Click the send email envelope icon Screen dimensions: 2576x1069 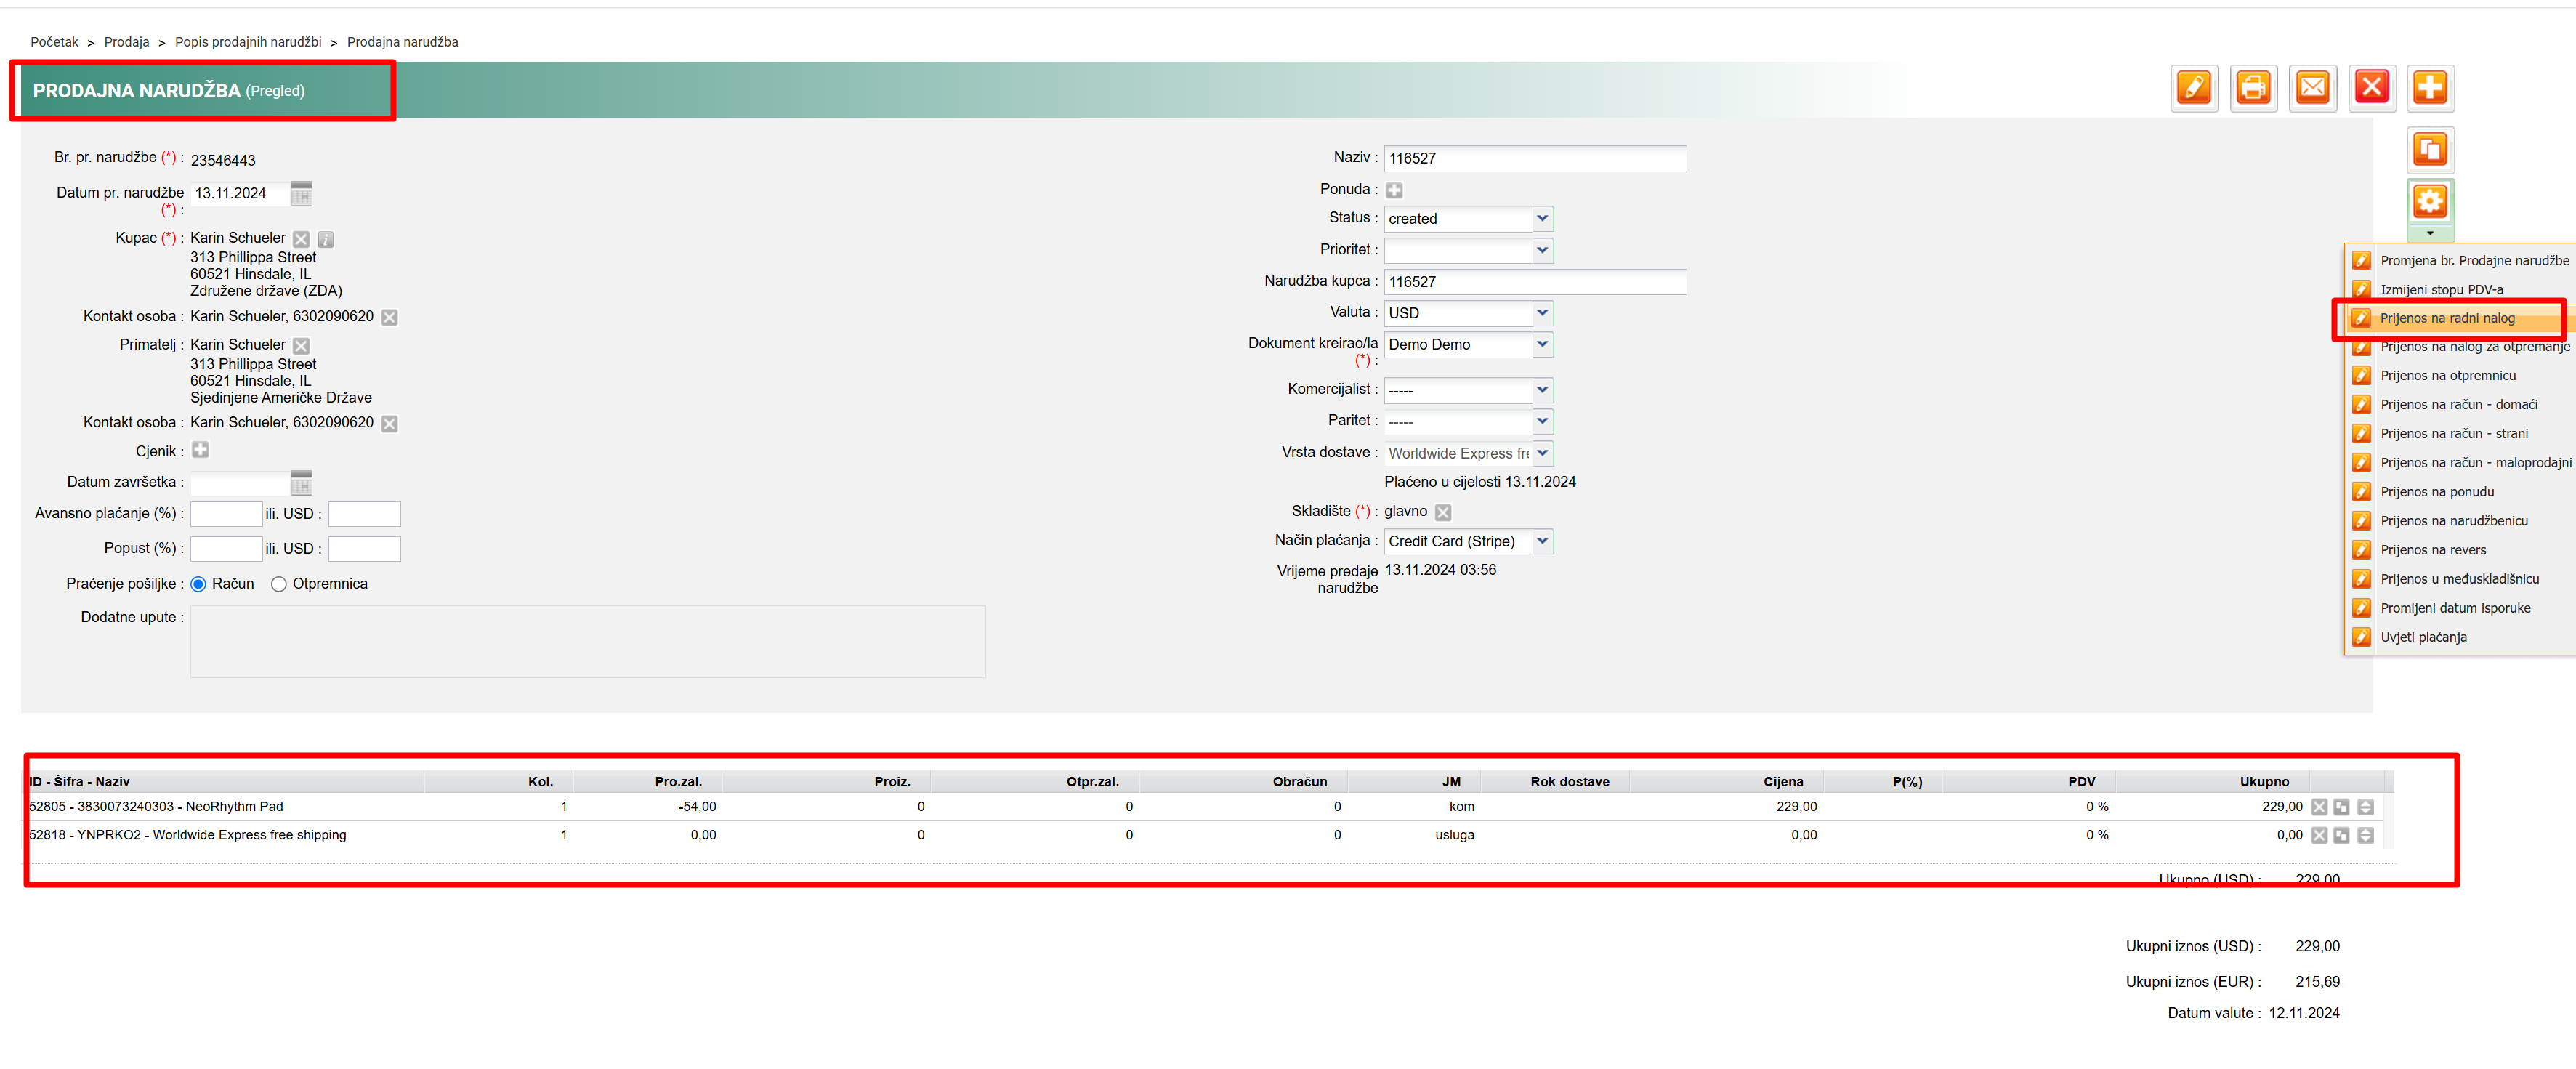(x=2312, y=89)
